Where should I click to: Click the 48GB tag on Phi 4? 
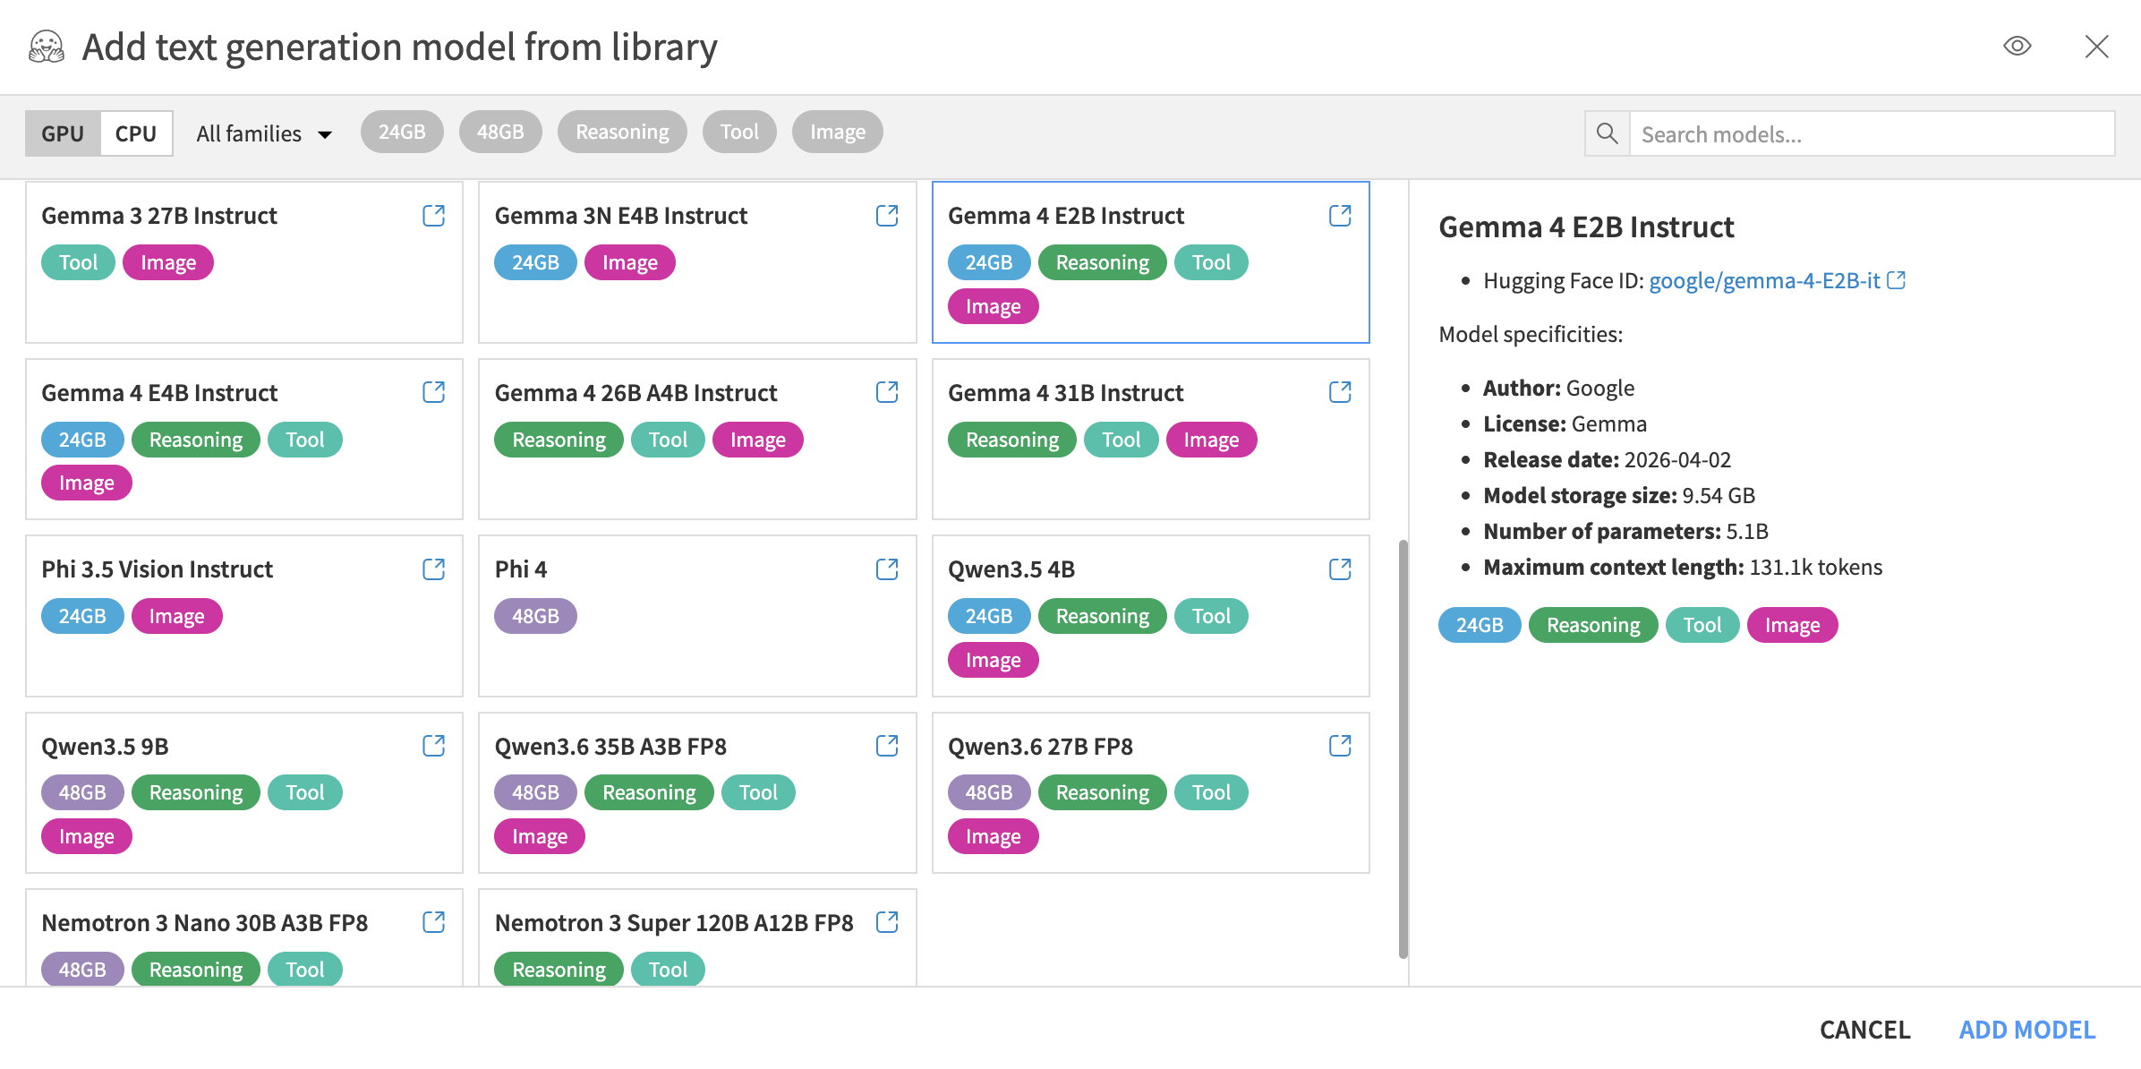(x=535, y=616)
